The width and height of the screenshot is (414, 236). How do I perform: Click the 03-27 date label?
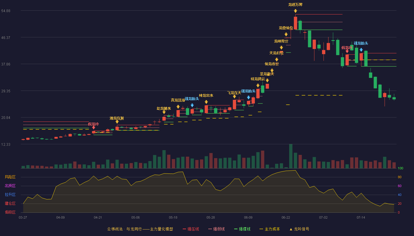(23, 217)
